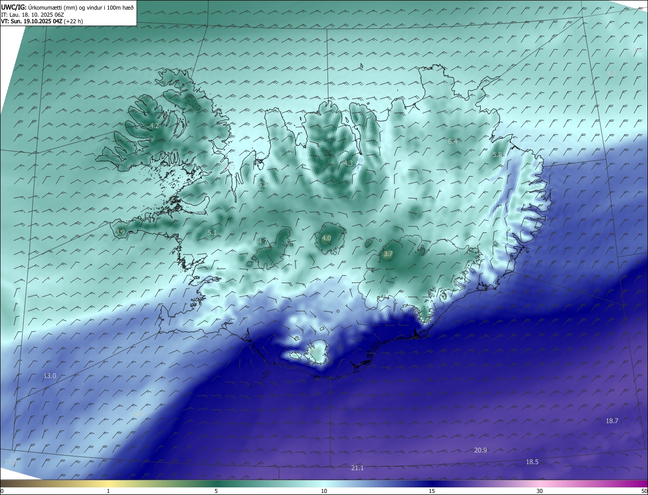Click the 3.9 value on the Snæfellsnes peninsula
The height and width of the screenshot is (495, 648).
pos(120,232)
